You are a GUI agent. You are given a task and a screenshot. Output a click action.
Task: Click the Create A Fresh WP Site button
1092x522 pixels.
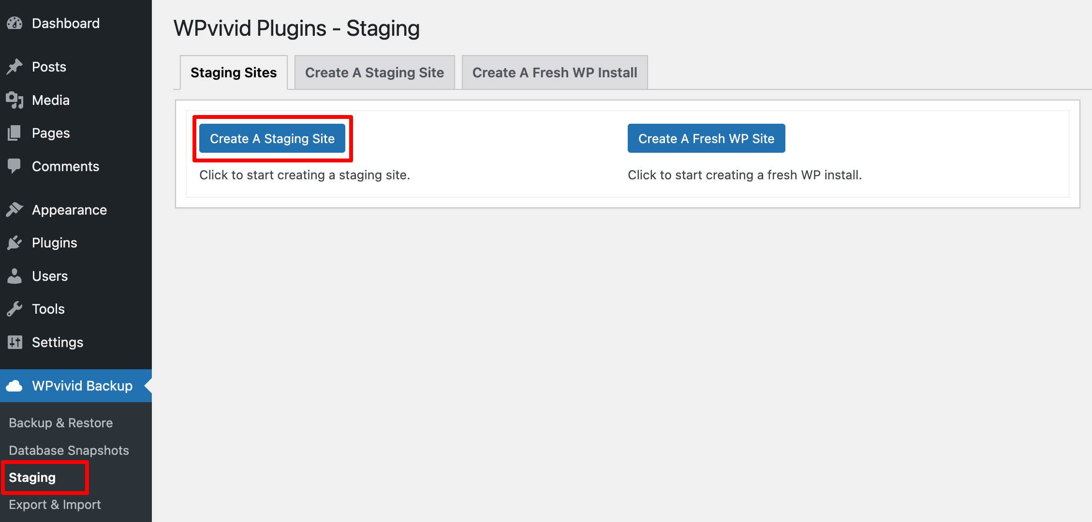[x=706, y=138]
